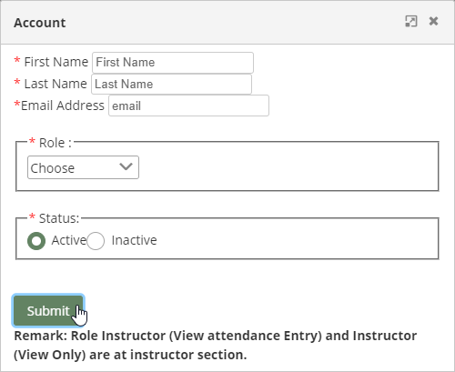The image size is (455, 372).
Task: Select the Active status radio button
Action: click(x=36, y=241)
